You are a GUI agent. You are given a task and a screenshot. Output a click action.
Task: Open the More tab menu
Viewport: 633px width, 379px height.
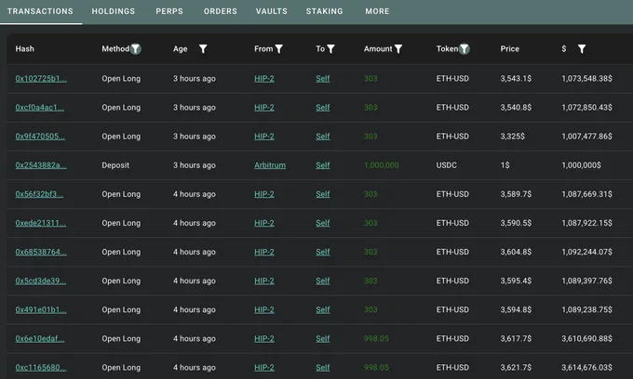377,11
